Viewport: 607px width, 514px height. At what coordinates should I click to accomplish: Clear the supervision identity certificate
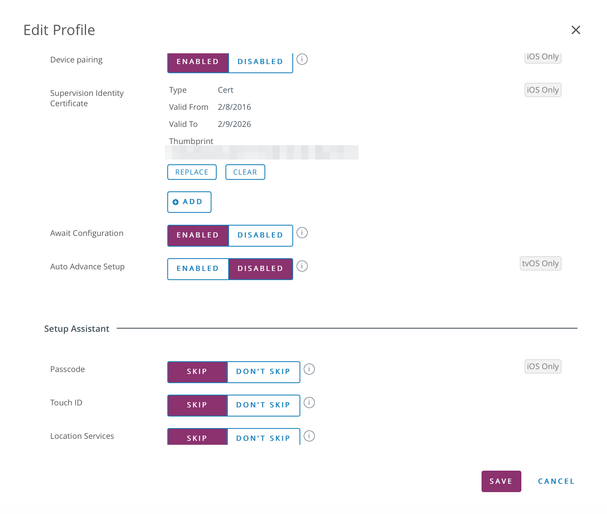click(245, 172)
